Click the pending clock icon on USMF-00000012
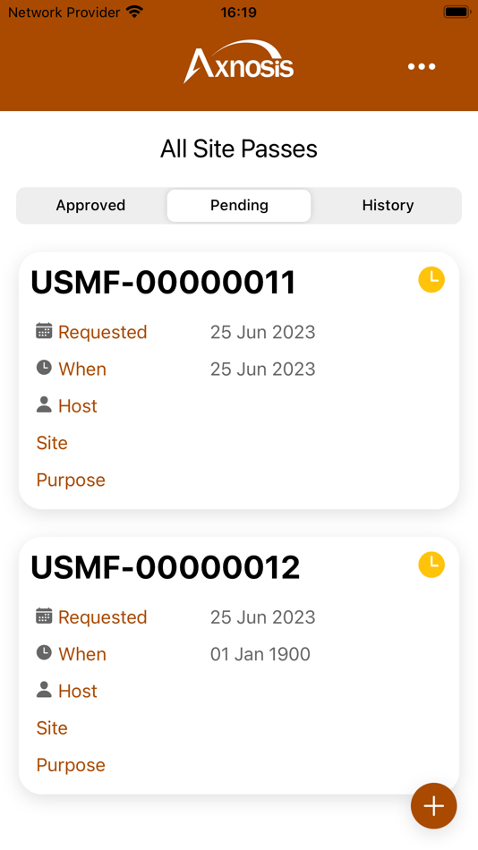 (x=431, y=565)
